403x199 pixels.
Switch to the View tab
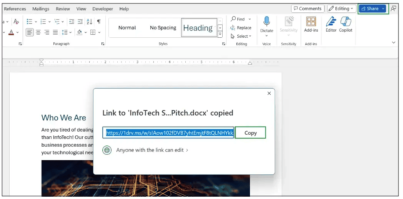pyautogui.click(x=81, y=9)
